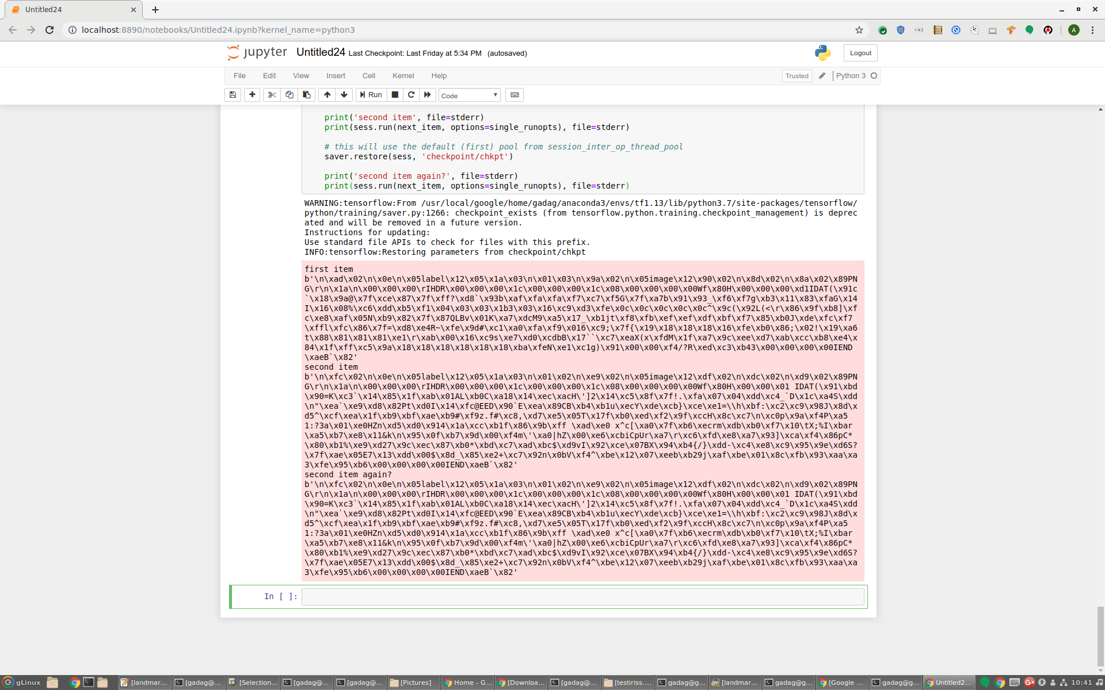Insert a new cell below using toolbar
This screenshot has height=690, width=1105.
[252, 95]
